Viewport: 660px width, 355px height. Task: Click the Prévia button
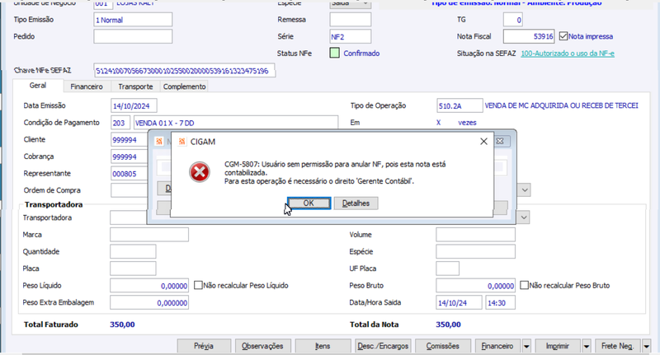coord(204,346)
